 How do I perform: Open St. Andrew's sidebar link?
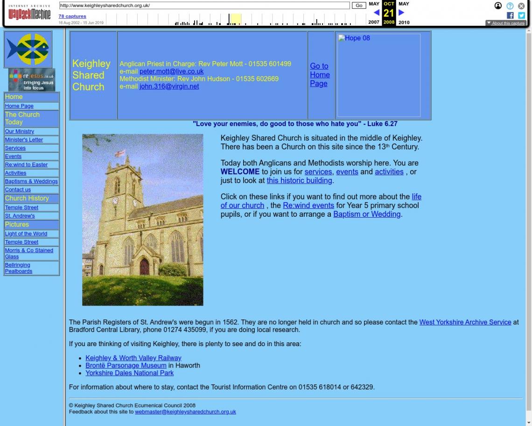(20, 216)
